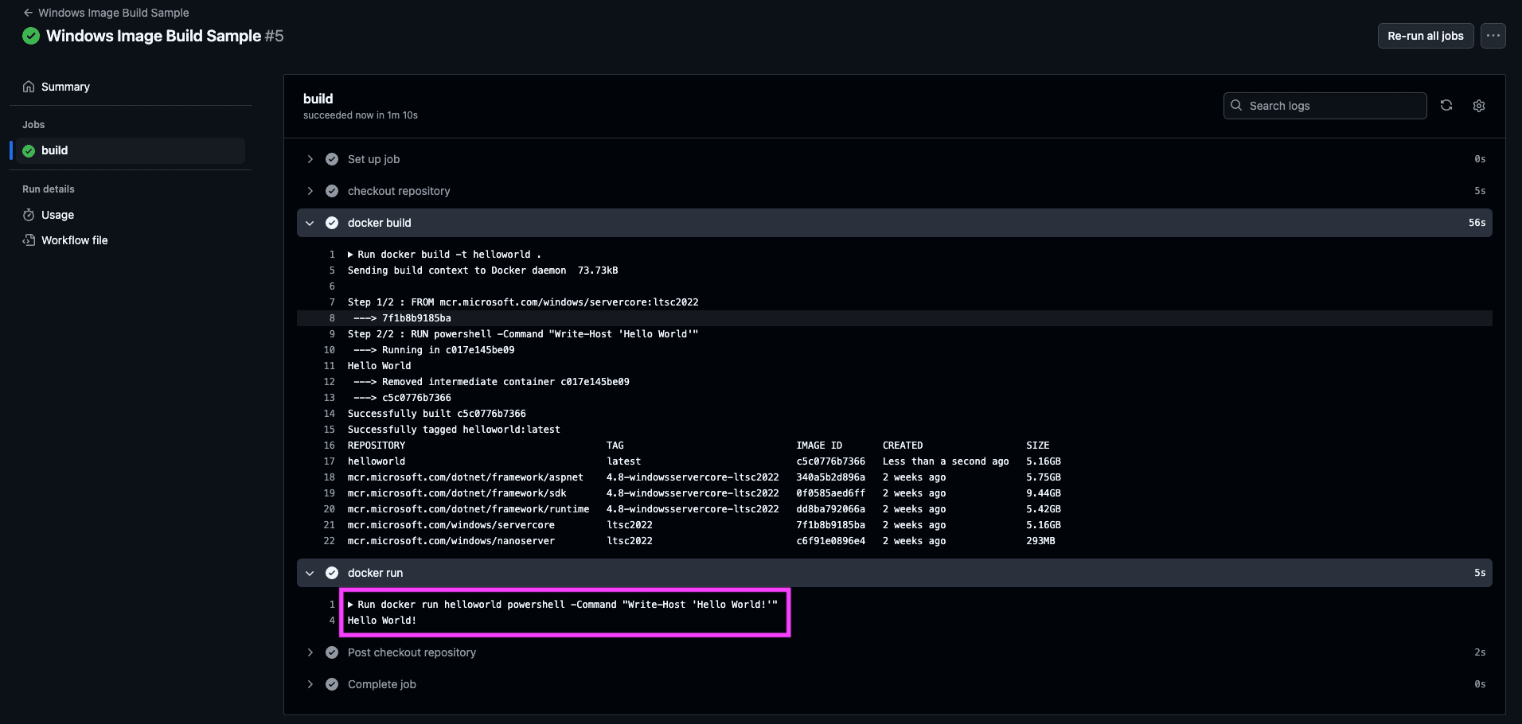
Task: Click the dotnet/framework/runtime repository row
Action: pos(704,509)
